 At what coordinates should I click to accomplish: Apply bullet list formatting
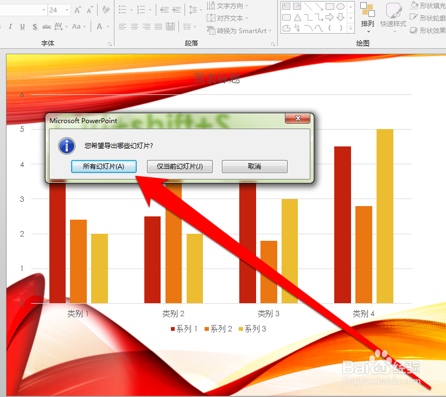coord(122,10)
